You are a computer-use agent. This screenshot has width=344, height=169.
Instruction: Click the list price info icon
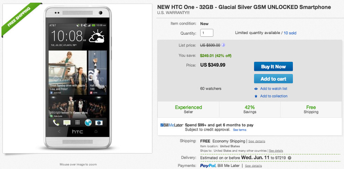point(224,45)
